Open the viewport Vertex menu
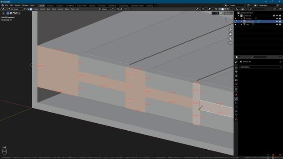The height and width of the screenshot is (159, 283). (60, 9)
